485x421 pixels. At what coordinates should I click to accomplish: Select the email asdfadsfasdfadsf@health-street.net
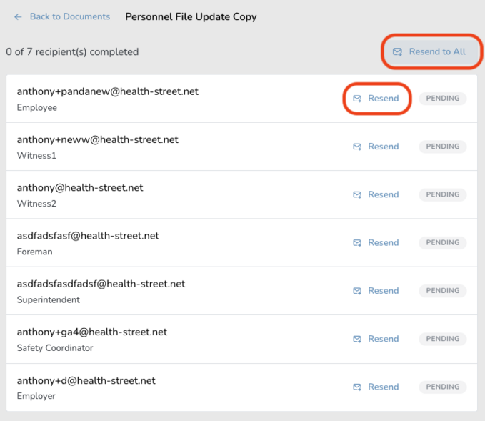[x=101, y=284]
